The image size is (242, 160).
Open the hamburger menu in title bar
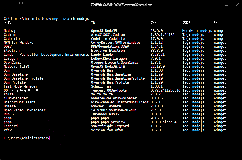[x=5, y=4]
